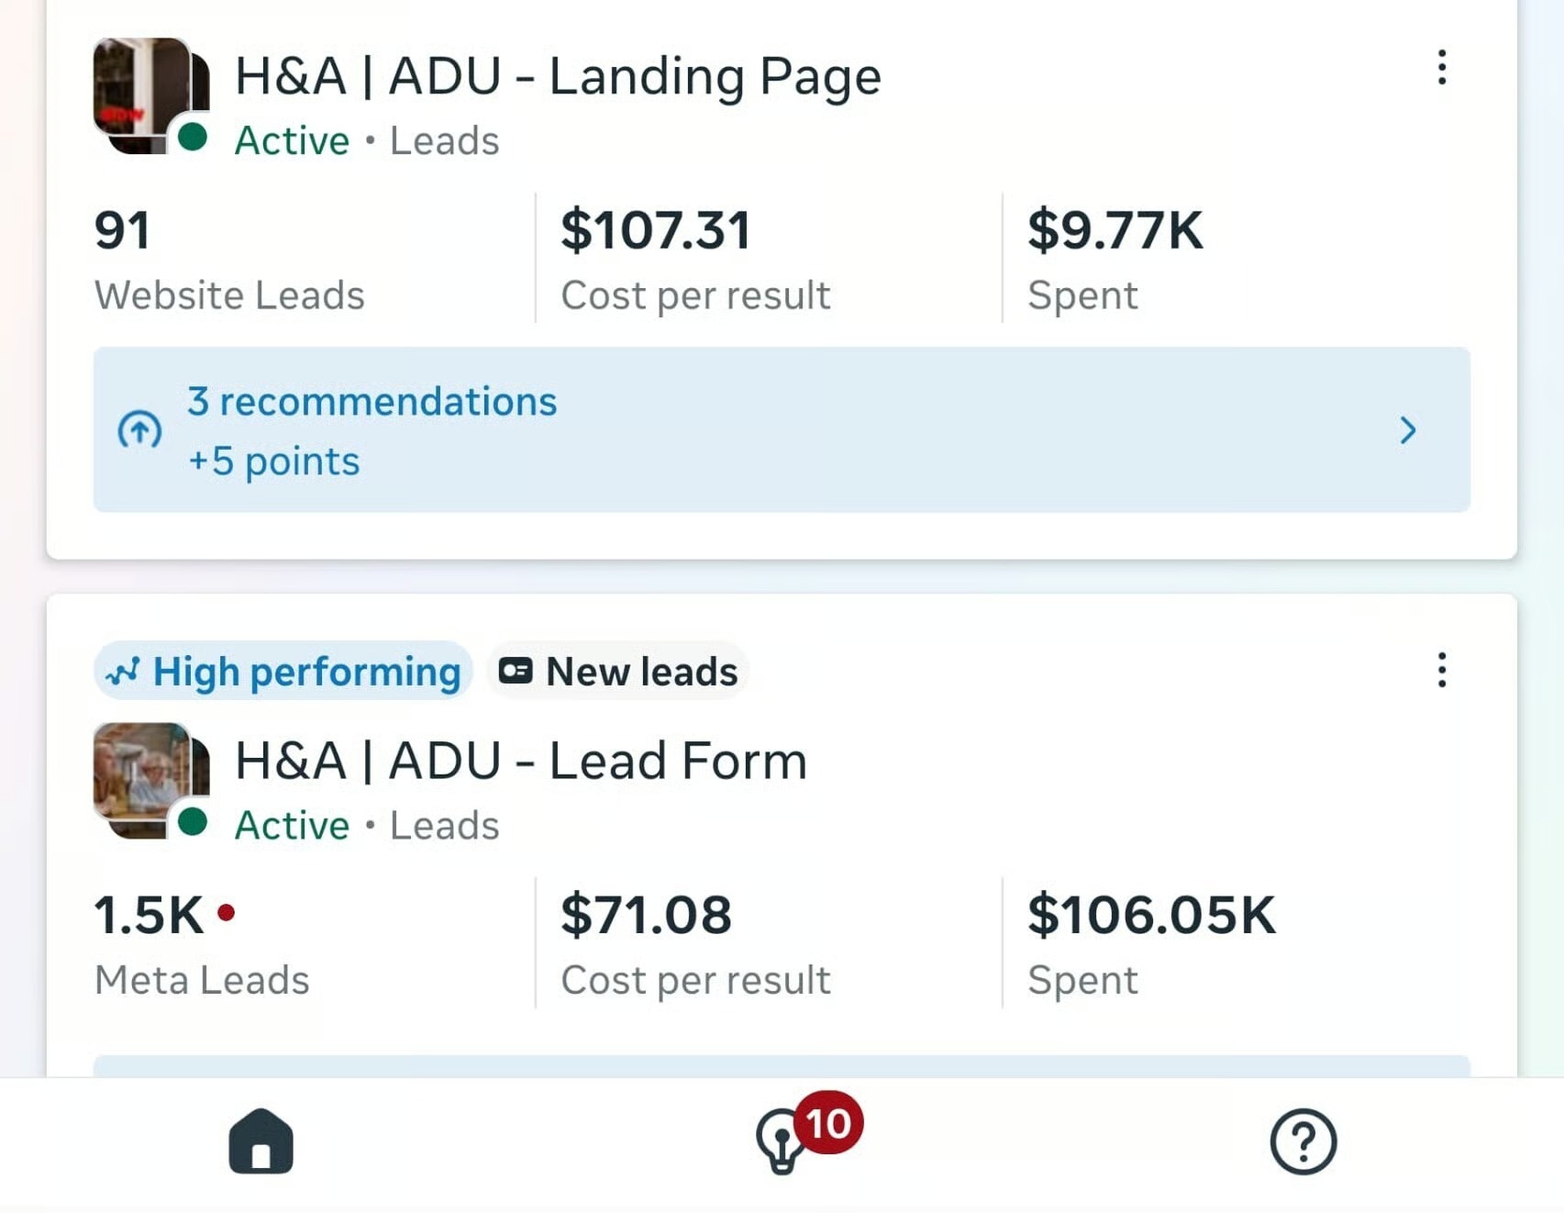Click the upward arrow recommendations icon

(139, 430)
